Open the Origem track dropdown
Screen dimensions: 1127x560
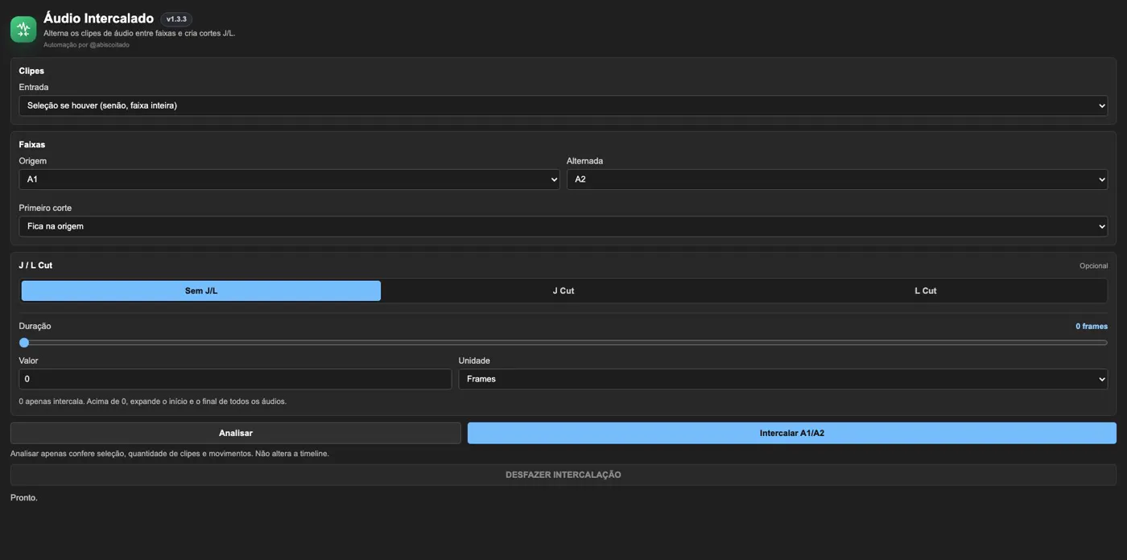(289, 179)
